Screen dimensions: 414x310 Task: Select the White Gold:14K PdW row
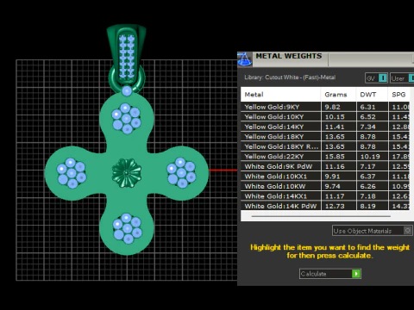[325, 206]
